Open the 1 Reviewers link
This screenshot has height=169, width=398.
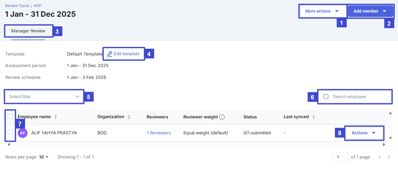pyautogui.click(x=159, y=133)
